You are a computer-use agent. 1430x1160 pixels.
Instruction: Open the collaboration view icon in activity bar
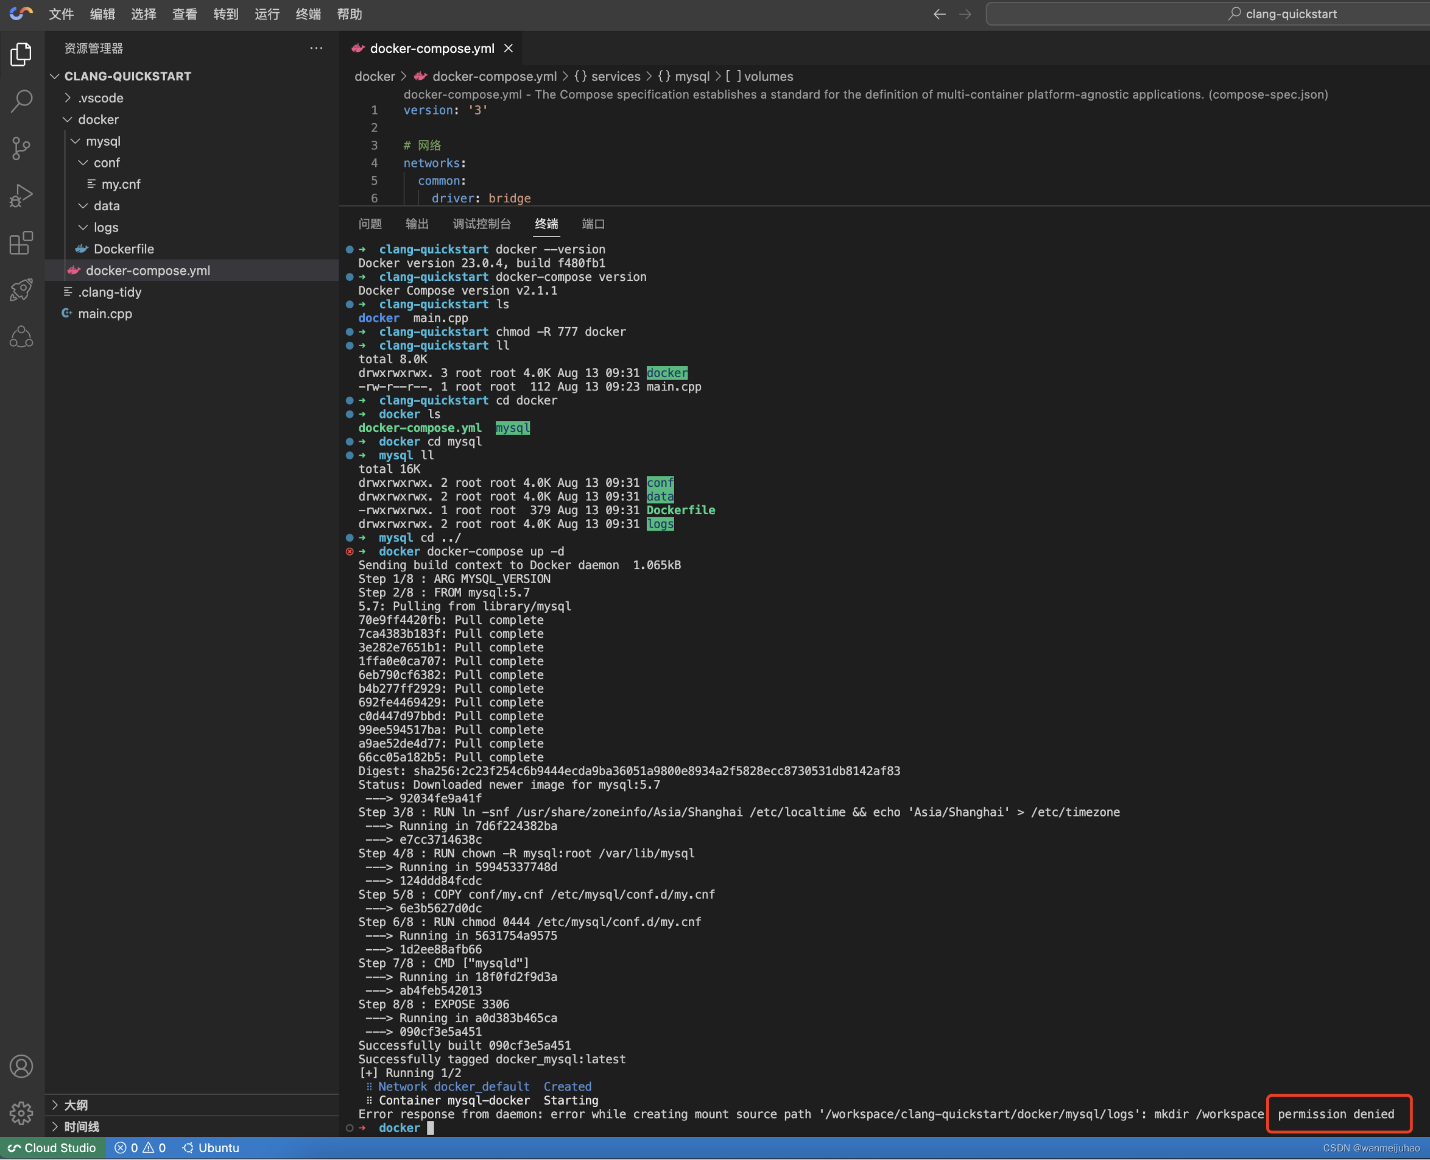point(21,337)
